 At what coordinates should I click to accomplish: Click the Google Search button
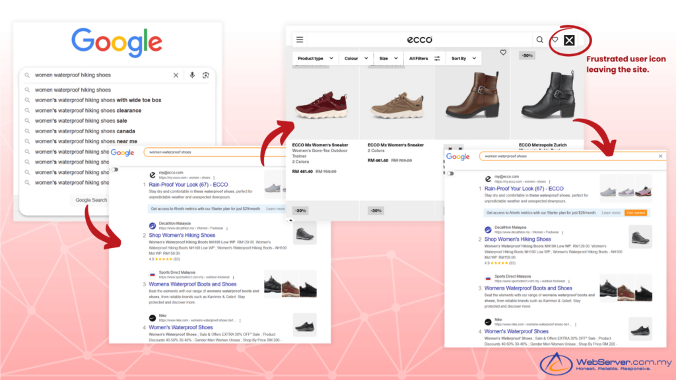[91, 200]
